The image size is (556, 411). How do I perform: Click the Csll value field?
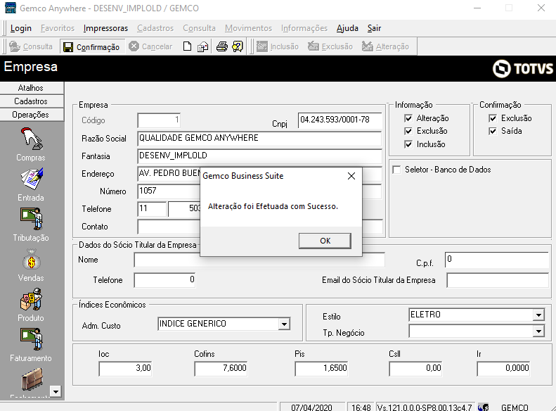click(416, 368)
